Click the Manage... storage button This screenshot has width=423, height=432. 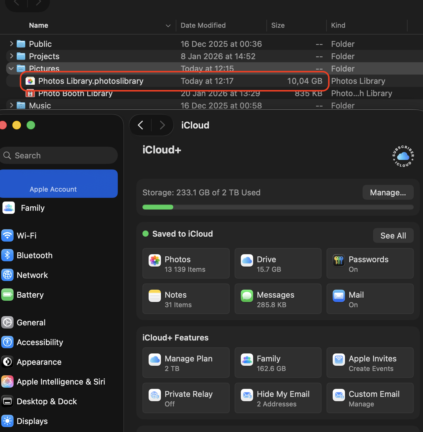(388, 193)
